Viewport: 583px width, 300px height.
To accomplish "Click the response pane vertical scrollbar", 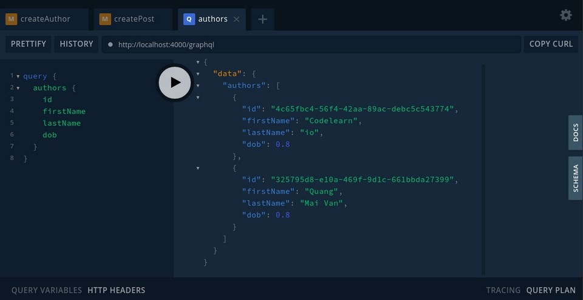I will (x=483, y=170).
